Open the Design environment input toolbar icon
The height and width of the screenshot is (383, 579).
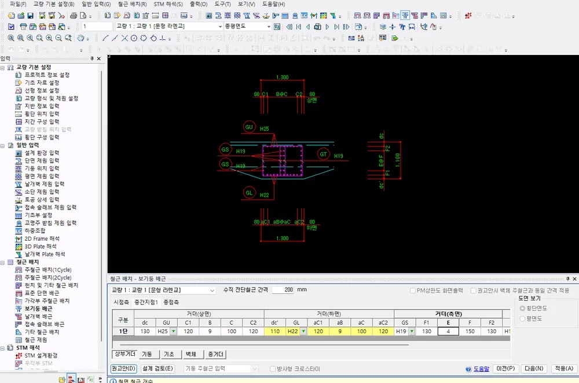209,16
